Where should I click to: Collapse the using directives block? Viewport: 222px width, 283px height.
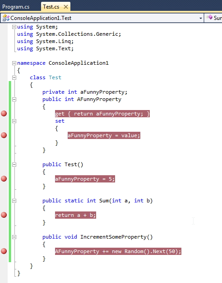pyautogui.click(x=14, y=27)
